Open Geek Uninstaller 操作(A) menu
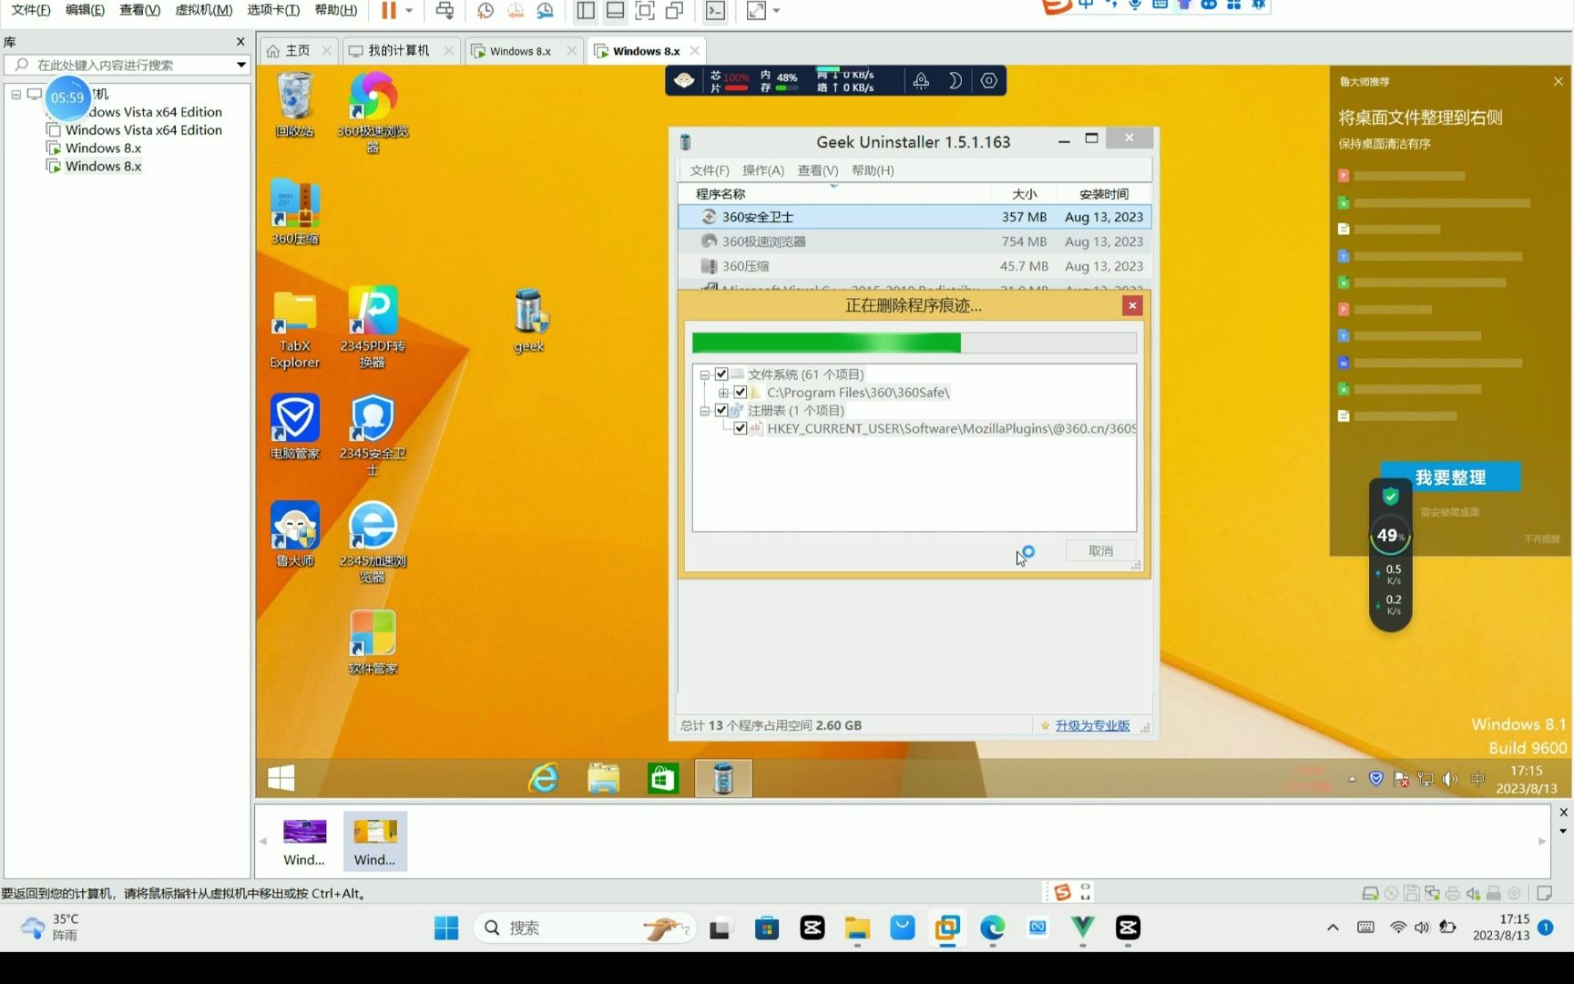Viewport: 1574px width, 984px height. click(762, 170)
